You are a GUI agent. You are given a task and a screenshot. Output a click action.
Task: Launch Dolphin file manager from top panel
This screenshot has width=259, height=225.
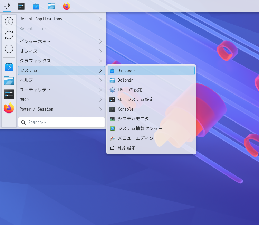(x=51, y=6)
